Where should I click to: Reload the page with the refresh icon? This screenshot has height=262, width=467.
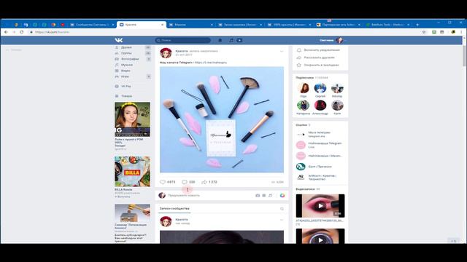point(22,32)
